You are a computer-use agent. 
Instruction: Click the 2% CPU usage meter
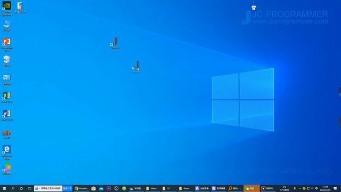(284, 188)
